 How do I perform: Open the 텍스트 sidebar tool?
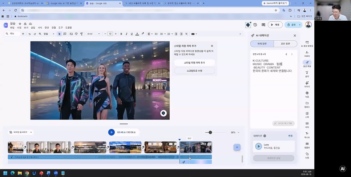click(307, 135)
